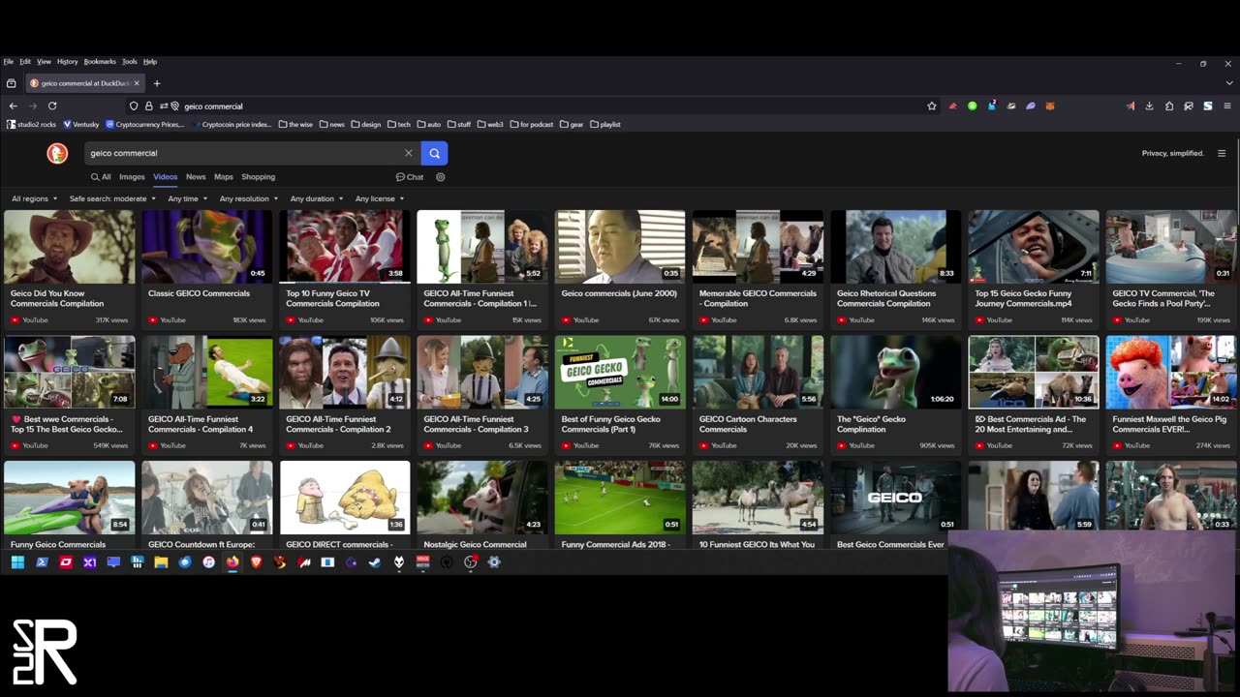Open 'Classic GEICO Commercials' video title
The width and height of the screenshot is (1240, 697).
(x=199, y=293)
